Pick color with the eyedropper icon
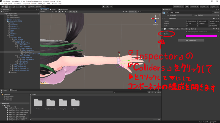 (218, 36)
